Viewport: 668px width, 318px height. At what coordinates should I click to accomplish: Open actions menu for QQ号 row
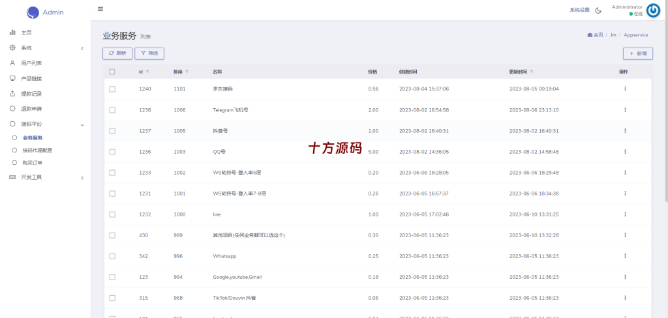pos(625,152)
